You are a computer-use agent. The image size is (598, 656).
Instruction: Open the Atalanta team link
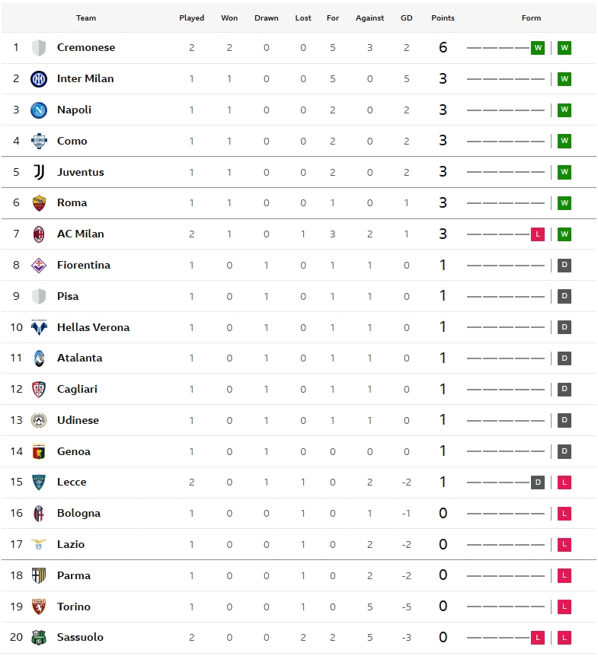79,358
